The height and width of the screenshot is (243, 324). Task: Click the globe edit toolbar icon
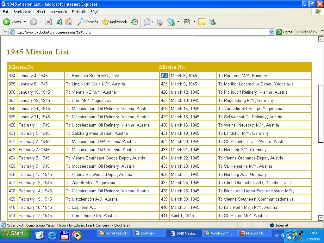(x=171, y=22)
